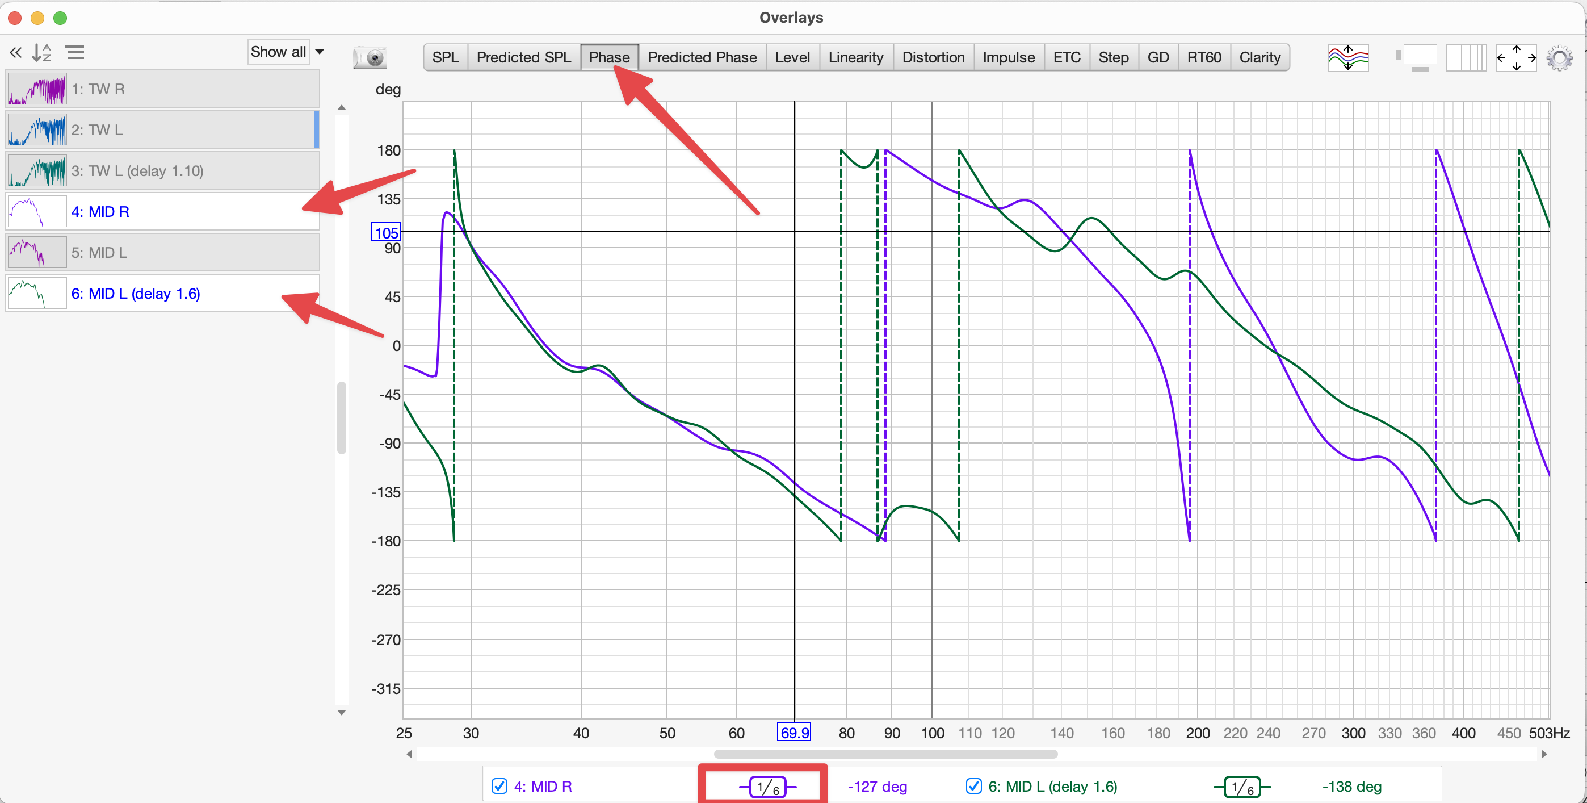
Task: Uncheck the 4: MID R trace checkbox
Action: (499, 786)
